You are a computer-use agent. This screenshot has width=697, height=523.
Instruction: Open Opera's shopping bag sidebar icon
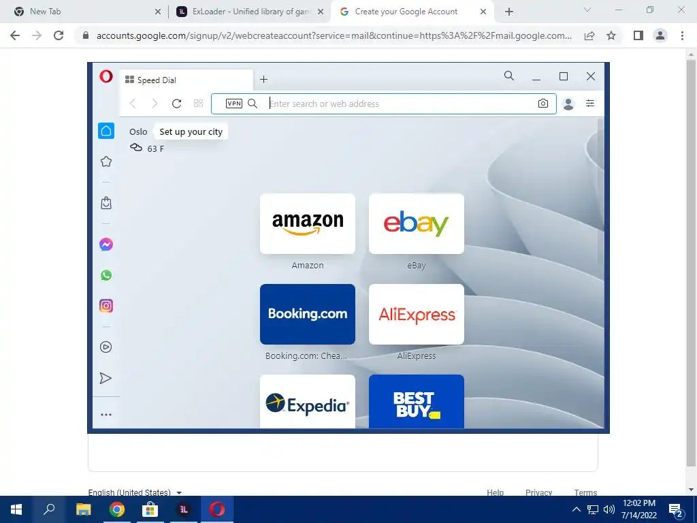(106, 203)
